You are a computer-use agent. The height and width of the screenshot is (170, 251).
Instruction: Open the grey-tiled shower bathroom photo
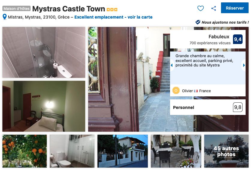(44, 52)
